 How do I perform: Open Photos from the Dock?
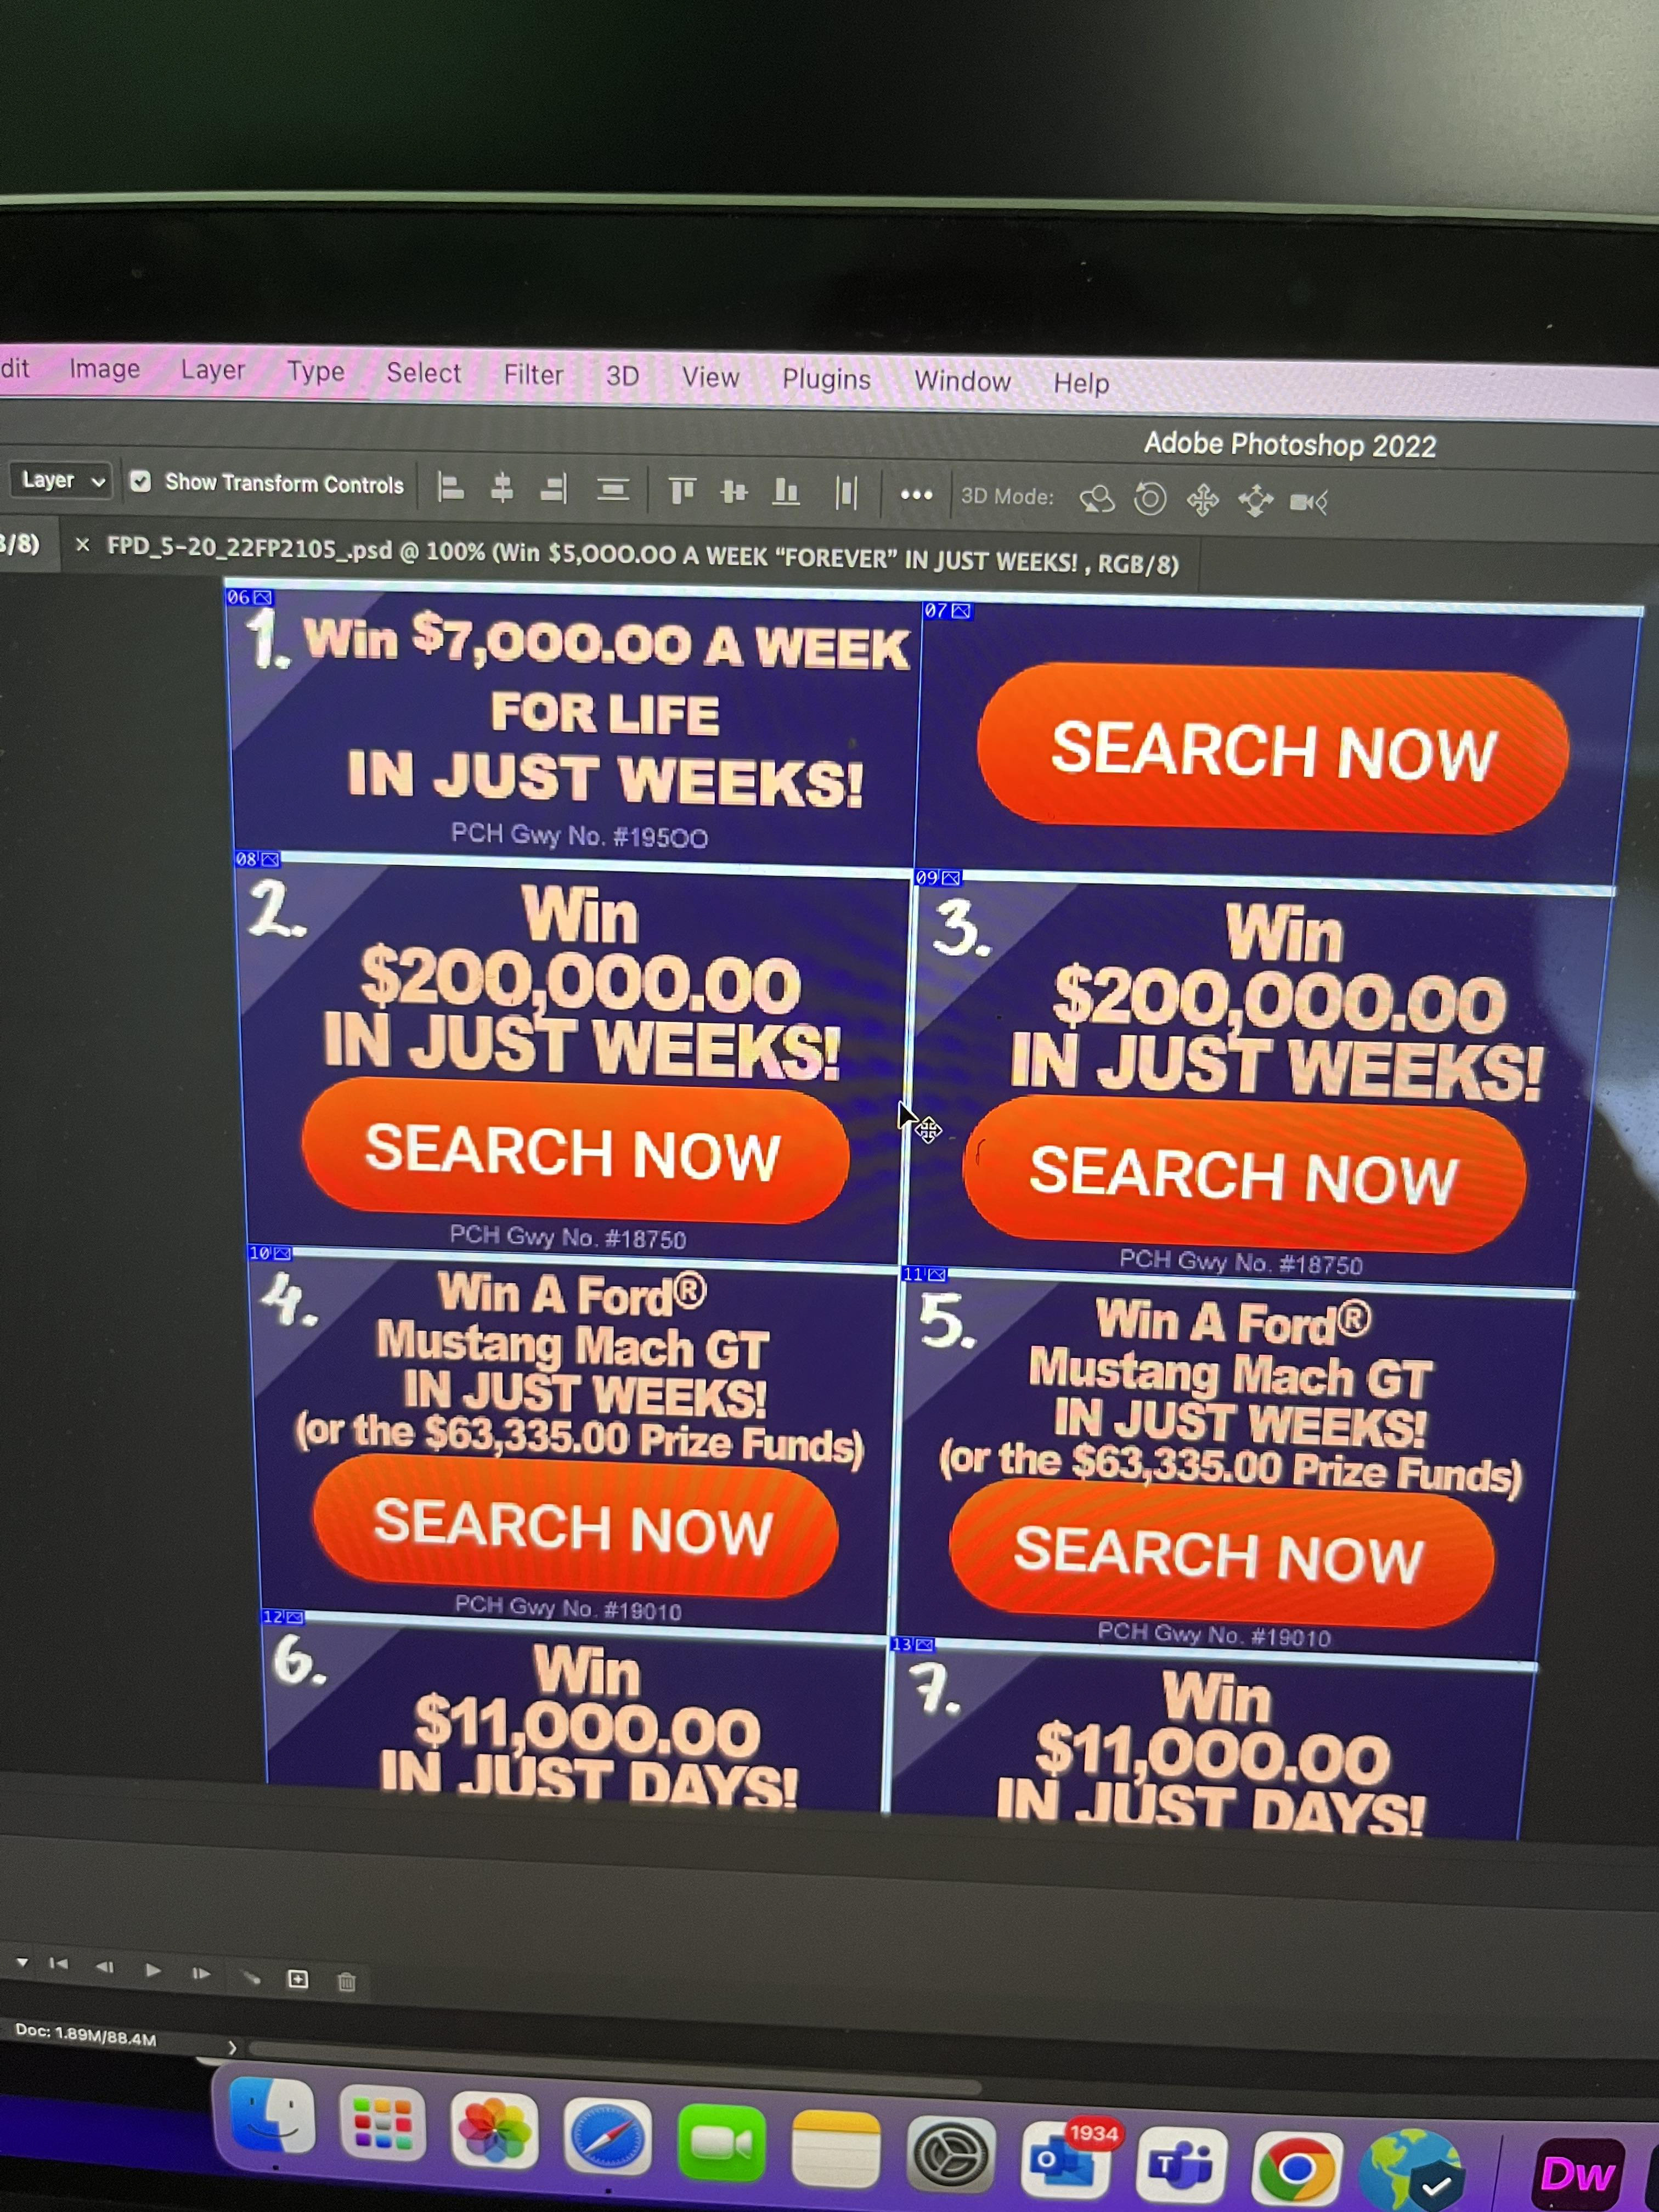coord(494,2130)
